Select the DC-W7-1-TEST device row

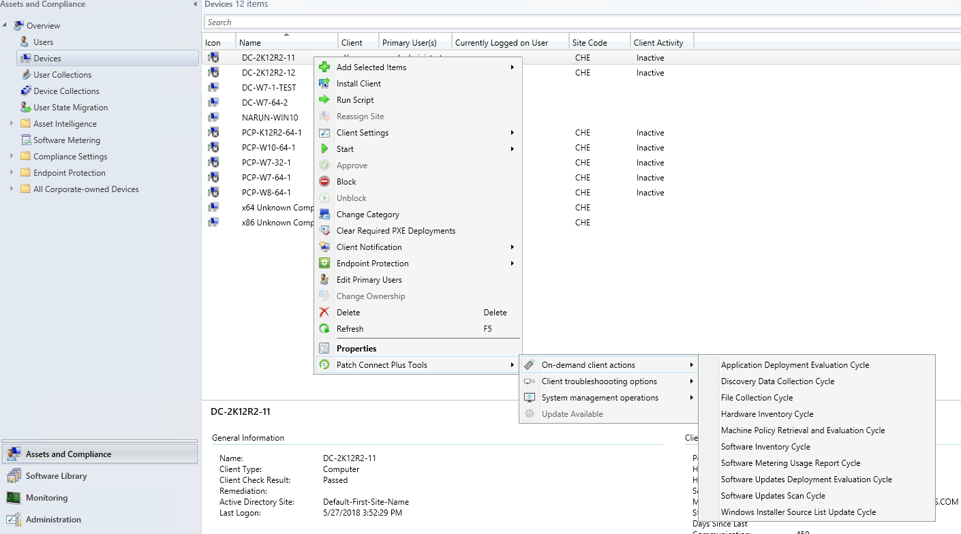point(269,88)
